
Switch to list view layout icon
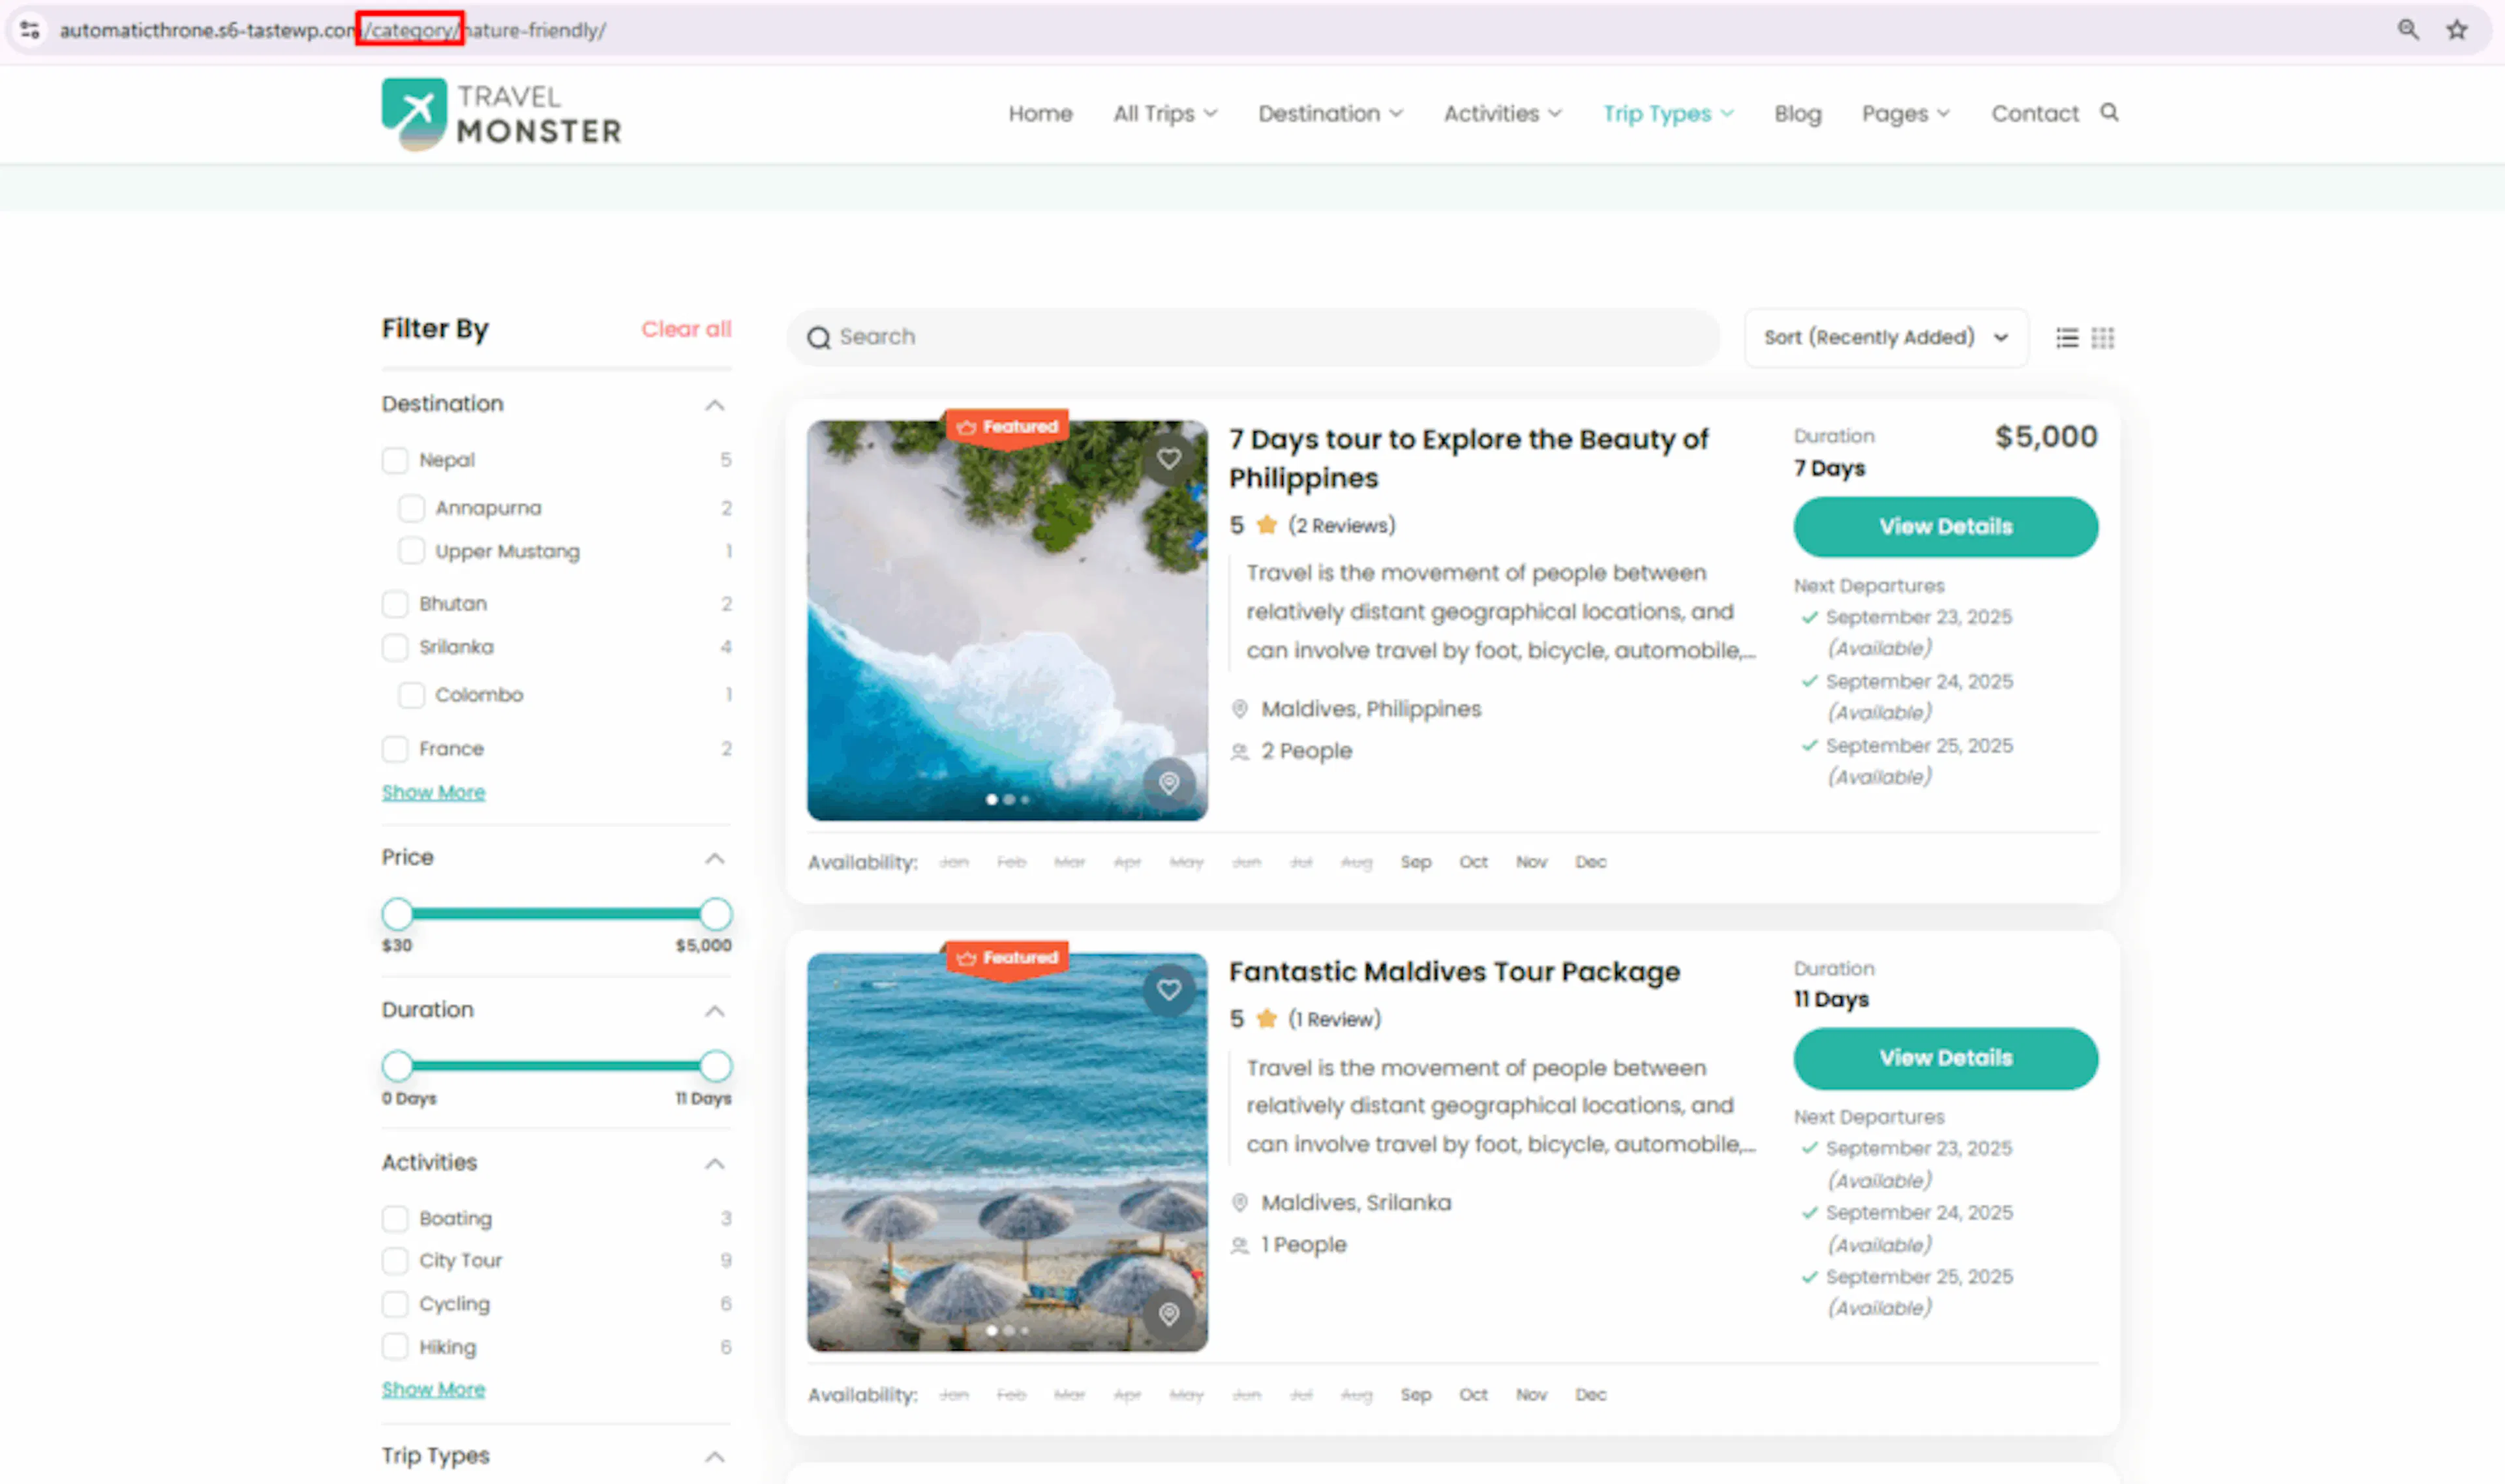[x=2067, y=338]
